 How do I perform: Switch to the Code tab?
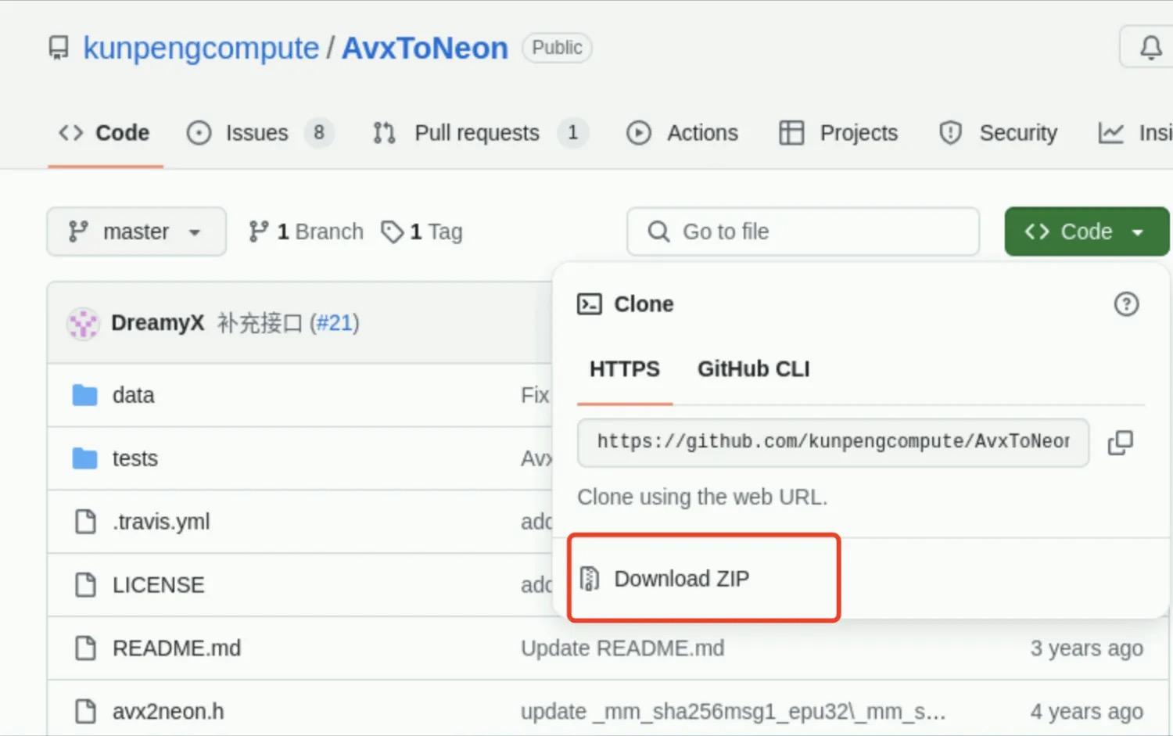tap(105, 133)
